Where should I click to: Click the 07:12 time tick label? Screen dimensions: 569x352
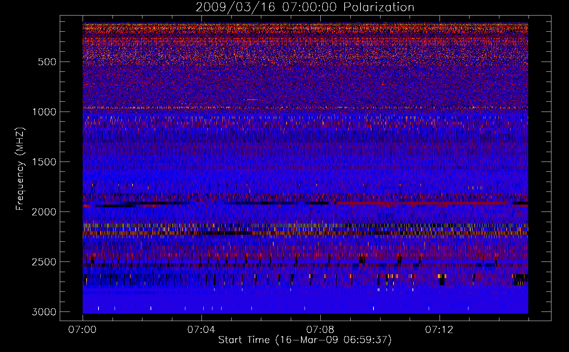(x=439, y=330)
